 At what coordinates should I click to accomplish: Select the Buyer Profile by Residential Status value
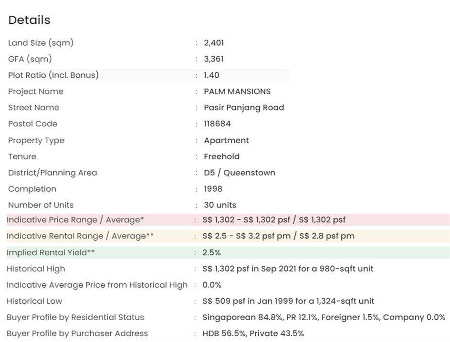coord(324,317)
